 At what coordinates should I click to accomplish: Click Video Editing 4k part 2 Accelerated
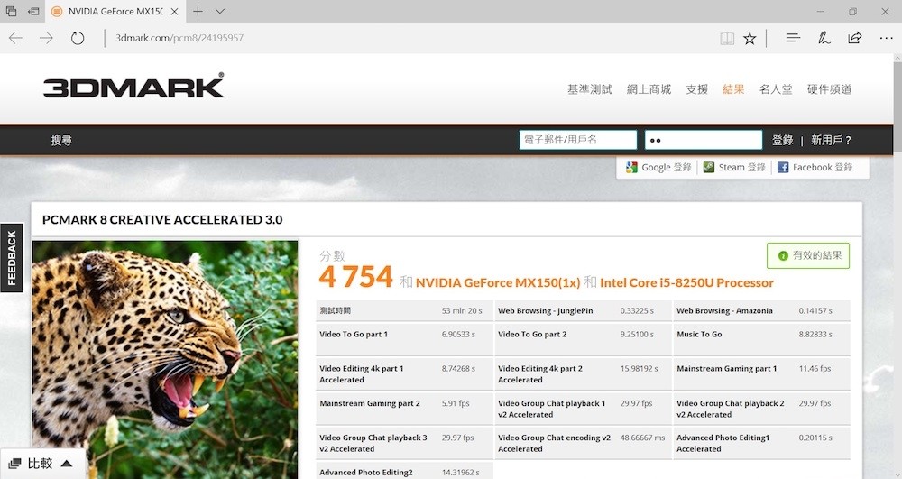pos(583,373)
